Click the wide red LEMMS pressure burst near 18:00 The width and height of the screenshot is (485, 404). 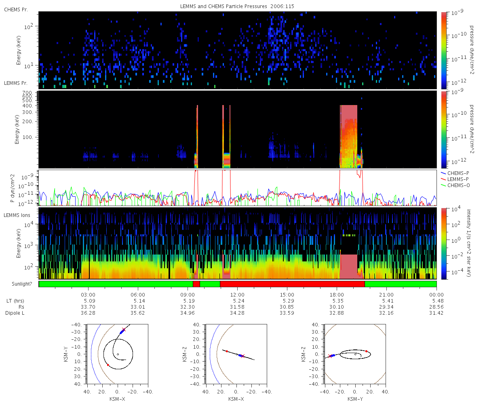coord(349,136)
